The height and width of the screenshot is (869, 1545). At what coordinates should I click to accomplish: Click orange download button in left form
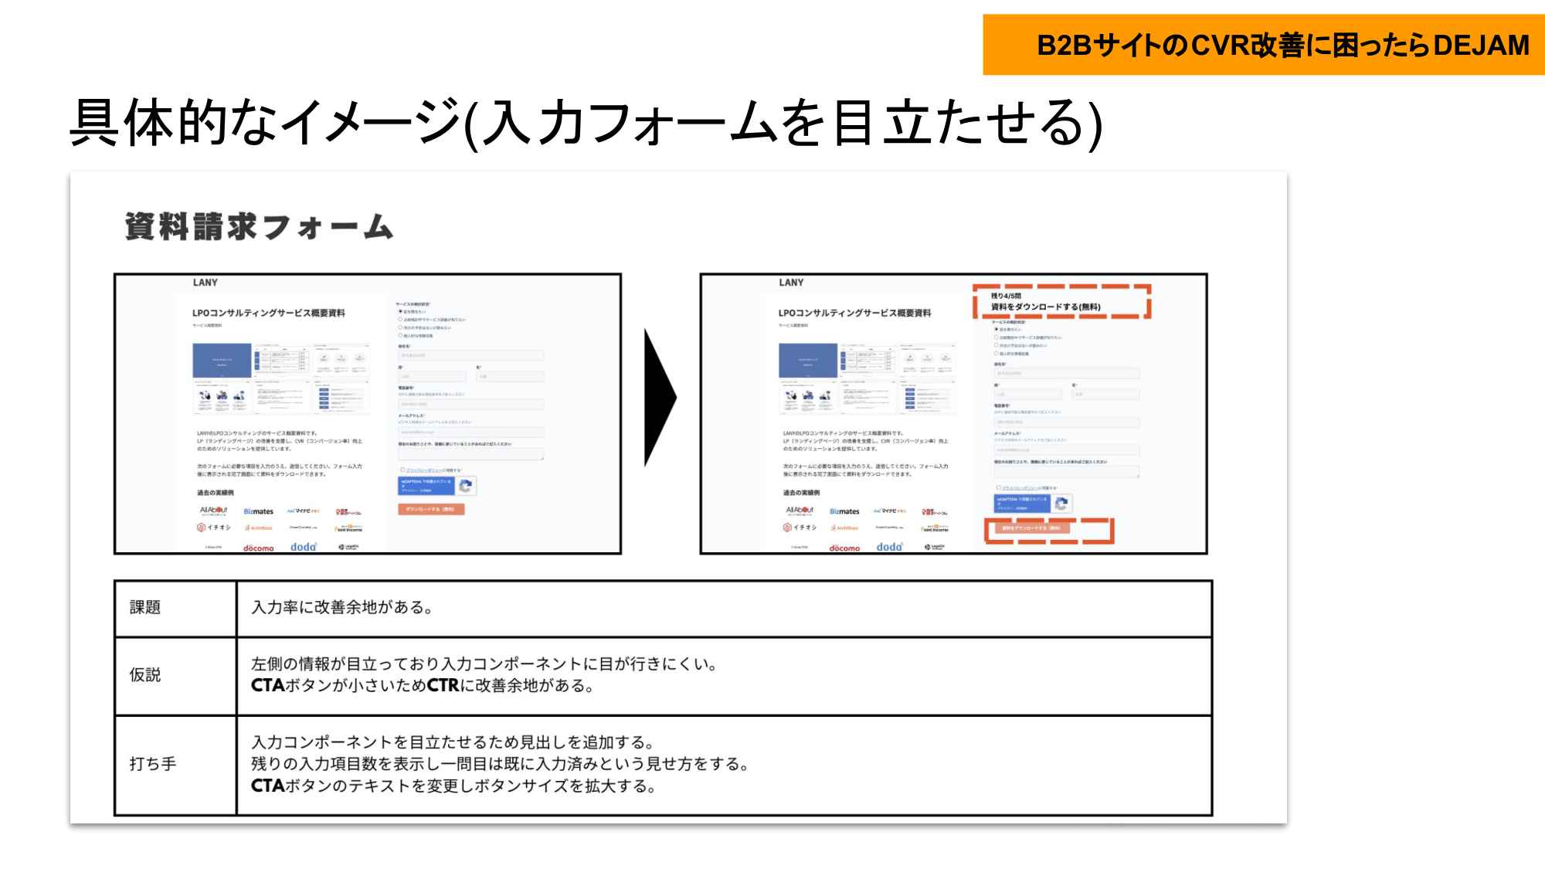click(431, 509)
